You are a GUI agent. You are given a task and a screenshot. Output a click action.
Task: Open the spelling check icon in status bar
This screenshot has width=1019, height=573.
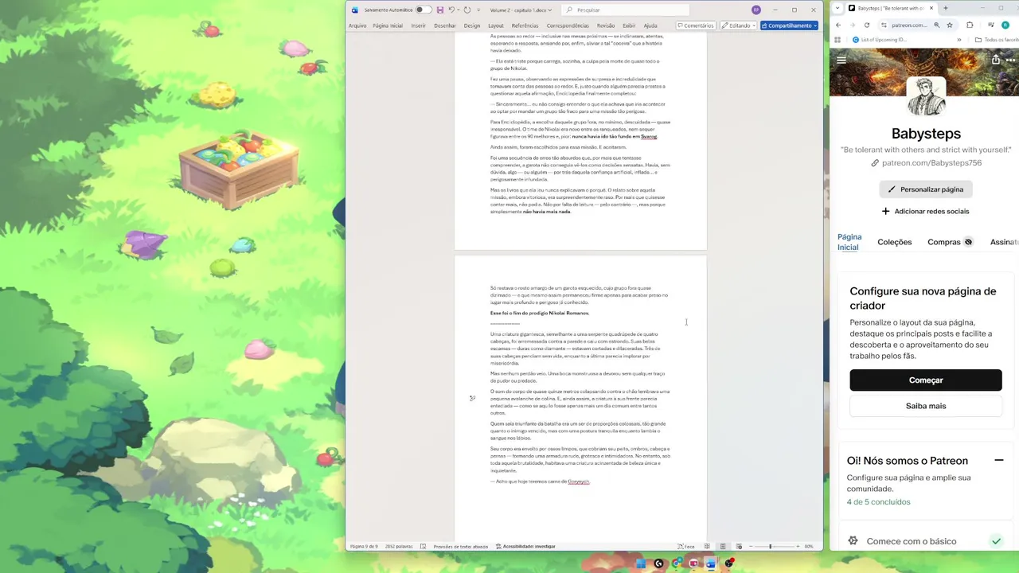tap(423, 547)
